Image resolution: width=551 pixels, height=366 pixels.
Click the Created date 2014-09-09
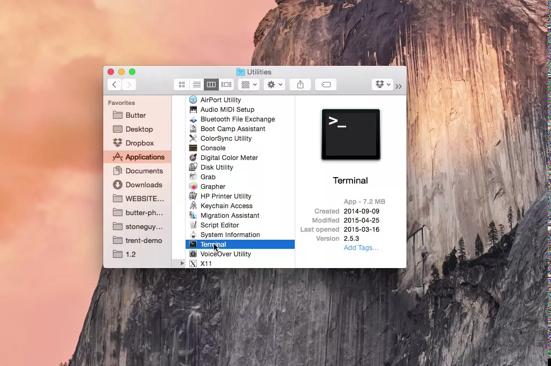click(362, 211)
